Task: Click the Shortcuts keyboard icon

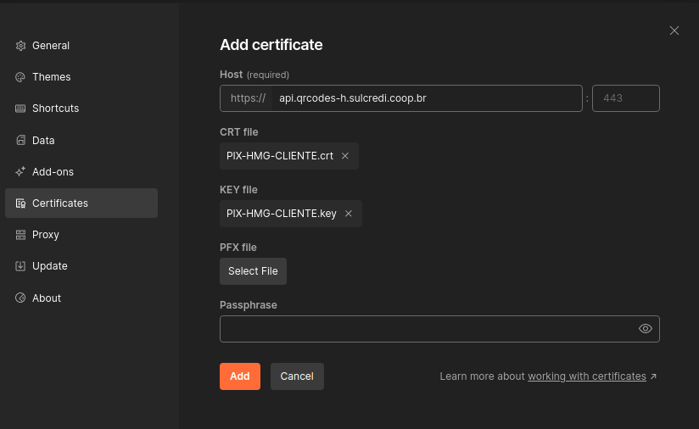Action: point(20,109)
